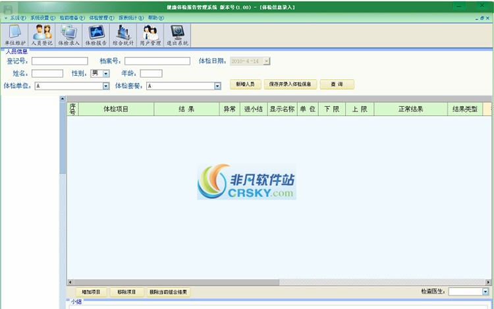Click the 进小结 column header
The width and height of the screenshot is (494, 309).
click(254, 109)
